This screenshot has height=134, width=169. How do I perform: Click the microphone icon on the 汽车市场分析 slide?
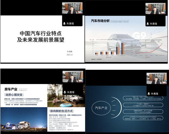pyautogui.click(x=148, y=24)
